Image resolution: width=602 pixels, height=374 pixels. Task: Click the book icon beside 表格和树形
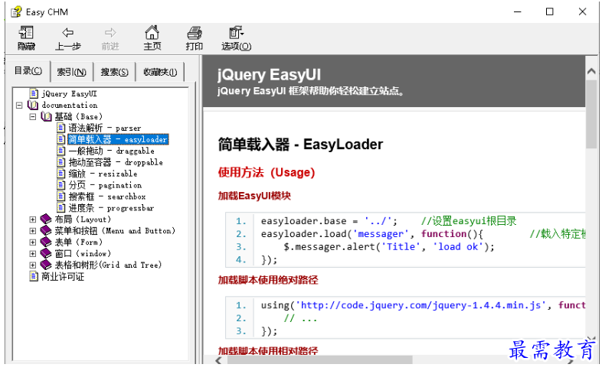(x=46, y=265)
